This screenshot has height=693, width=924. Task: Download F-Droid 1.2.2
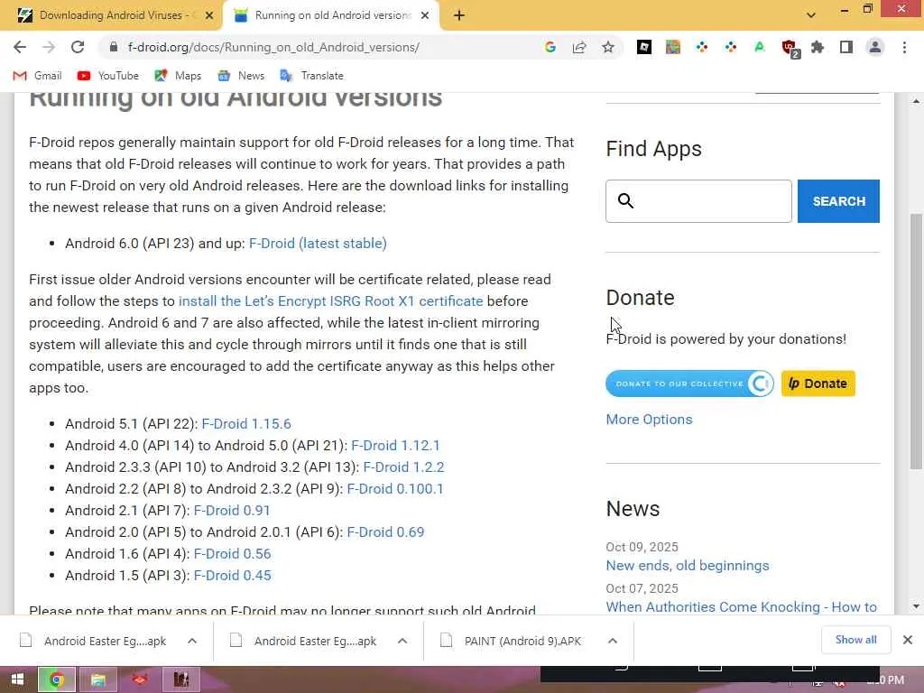(x=403, y=467)
